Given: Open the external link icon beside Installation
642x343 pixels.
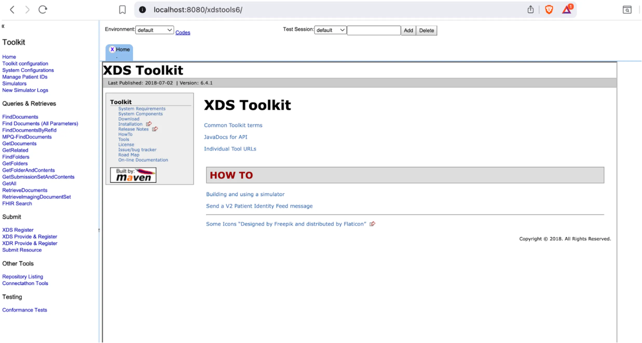Looking at the screenshot, I should coord(148,124).
